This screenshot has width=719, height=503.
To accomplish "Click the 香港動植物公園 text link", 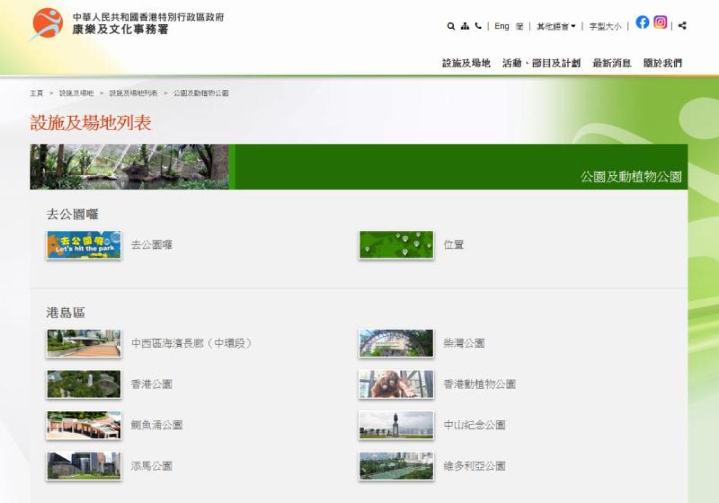I will click(x=480, y=384).
